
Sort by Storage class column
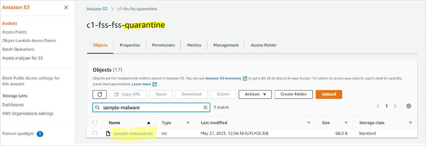coord(410,123)
